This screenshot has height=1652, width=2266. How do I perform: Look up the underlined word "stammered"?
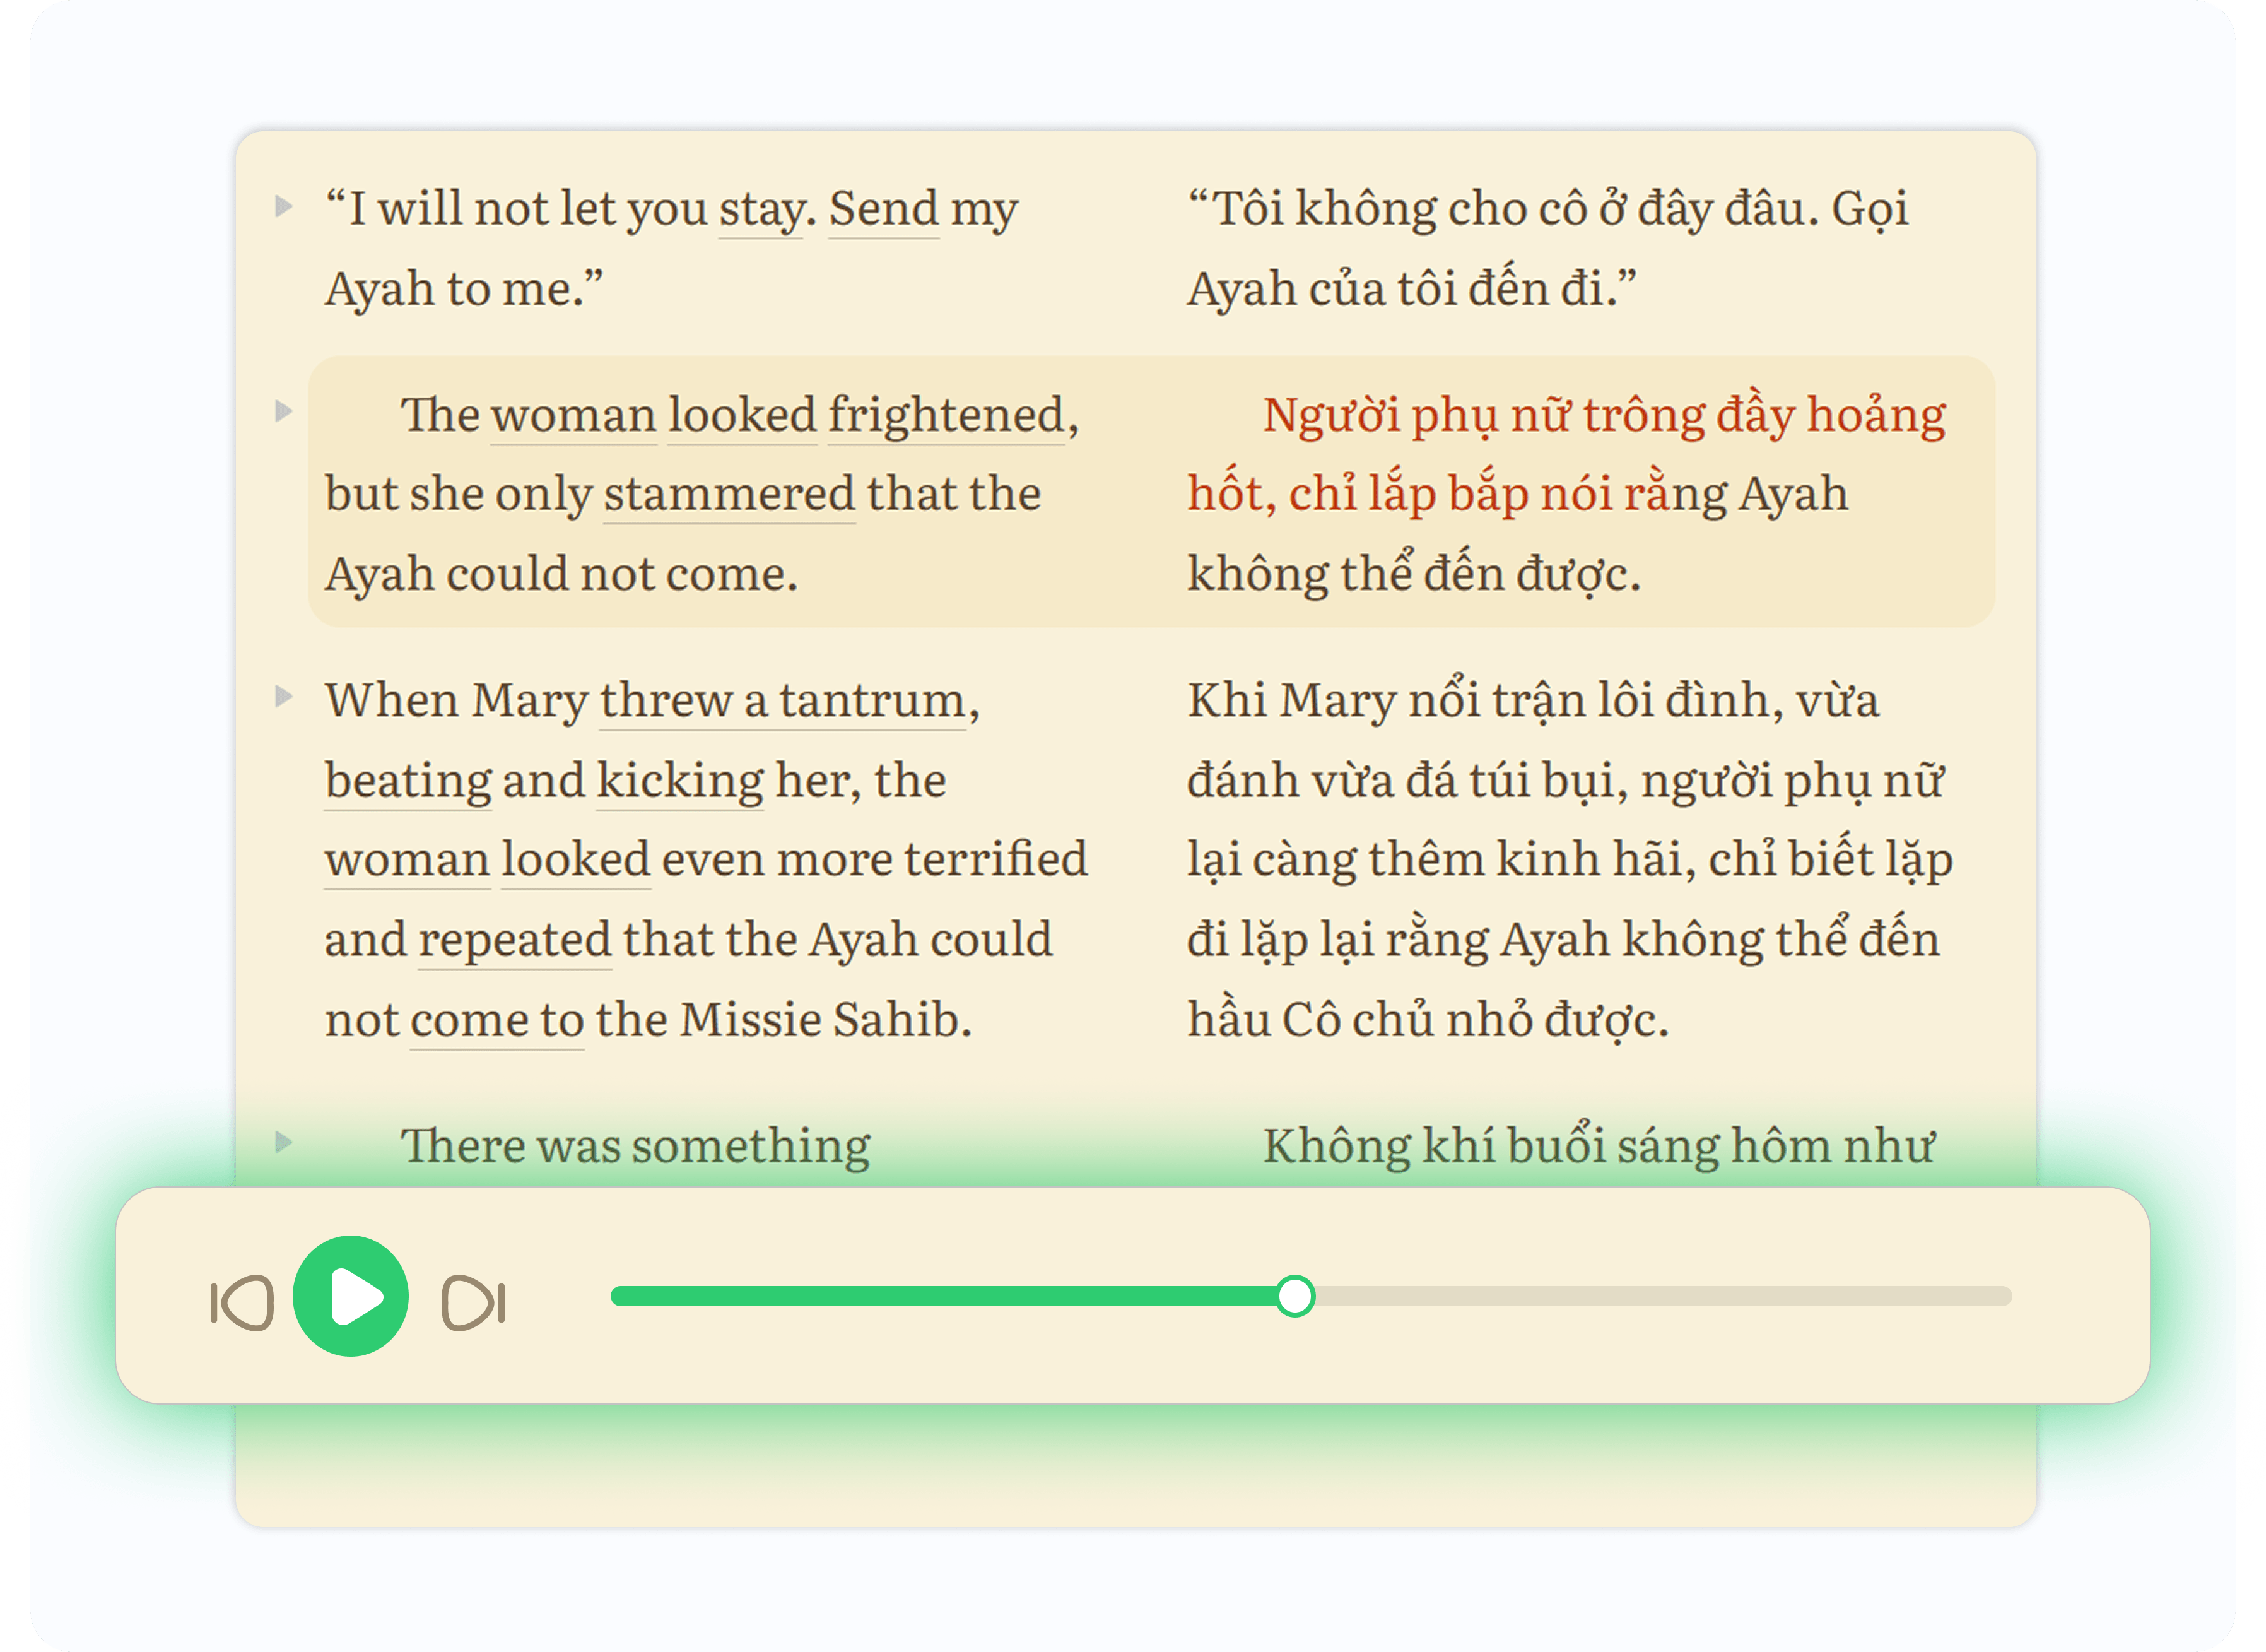click(730, 494)
